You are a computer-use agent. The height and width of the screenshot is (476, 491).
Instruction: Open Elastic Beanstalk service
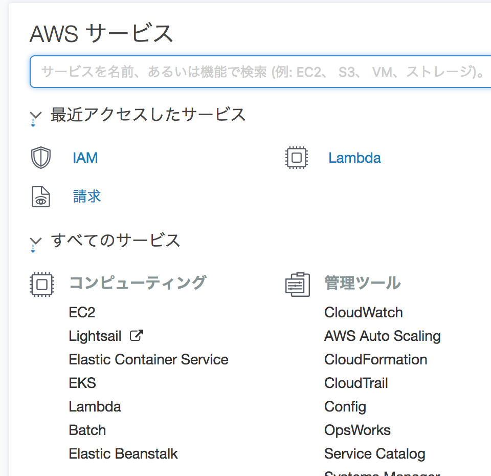tap(123, 454)
